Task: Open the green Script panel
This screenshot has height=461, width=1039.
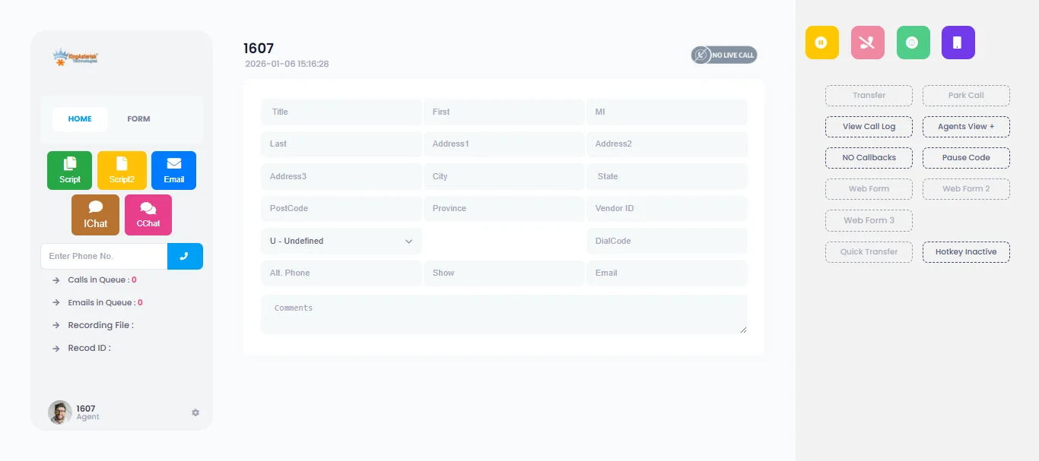Action: point(69,170)
